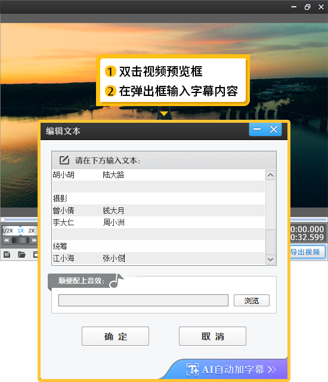Click the text box scrollbar thumb
Screen dimensions: 328x382
(x=270, y=242)
